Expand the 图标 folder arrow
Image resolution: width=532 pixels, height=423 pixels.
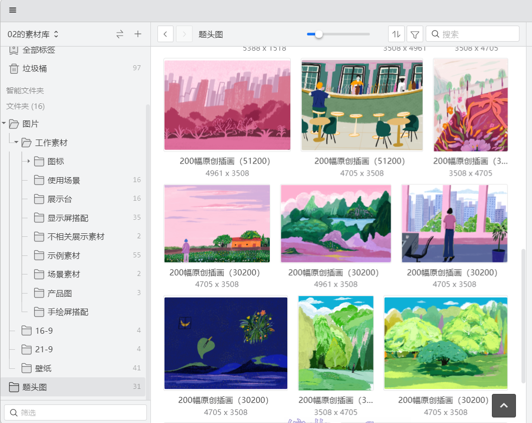click(x=29, y=161)
